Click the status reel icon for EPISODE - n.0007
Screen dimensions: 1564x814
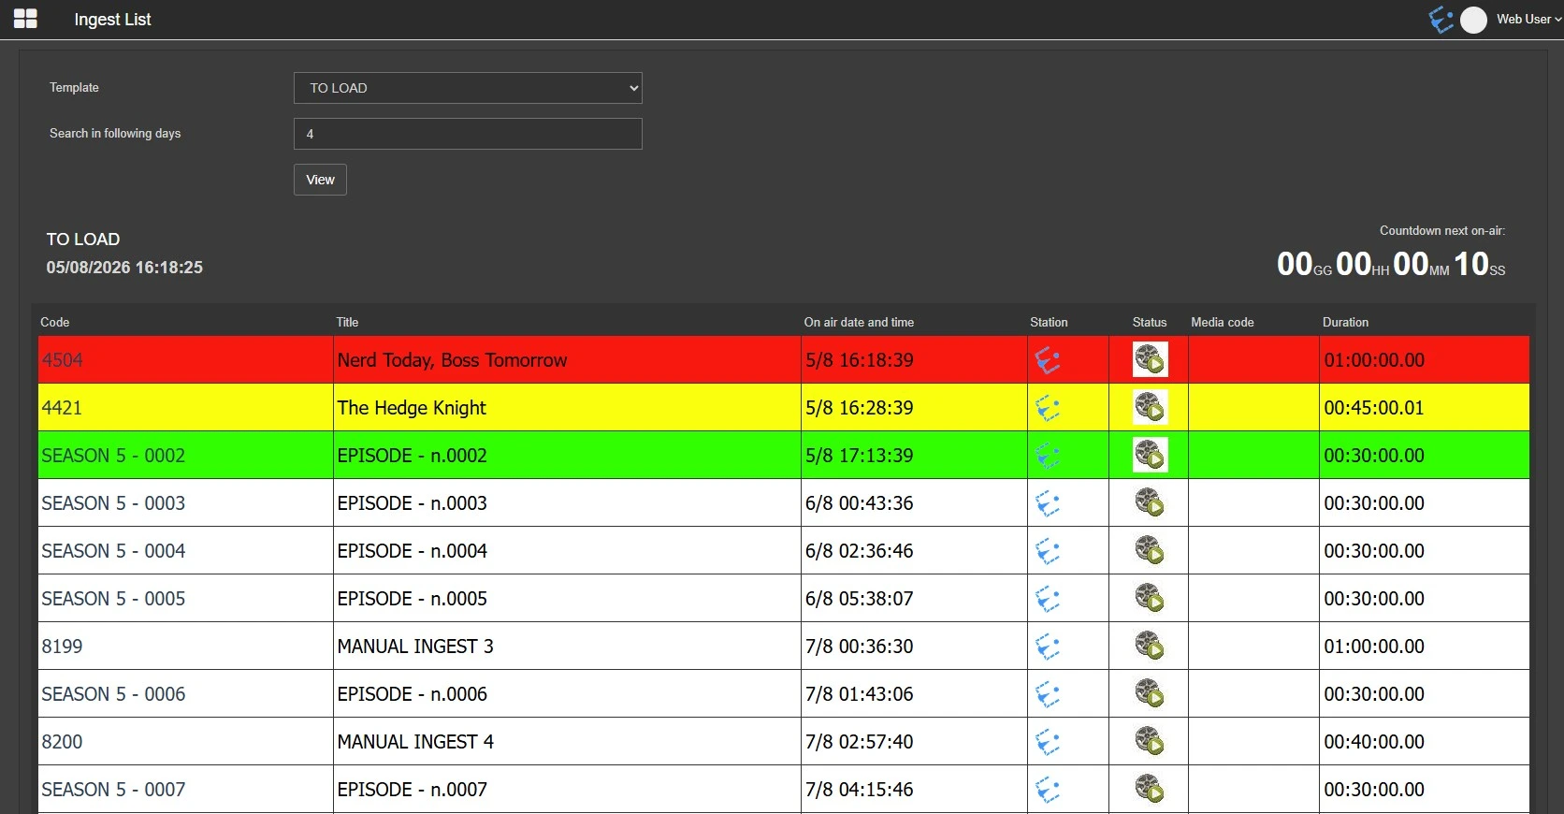click(x=1150, y=790)
